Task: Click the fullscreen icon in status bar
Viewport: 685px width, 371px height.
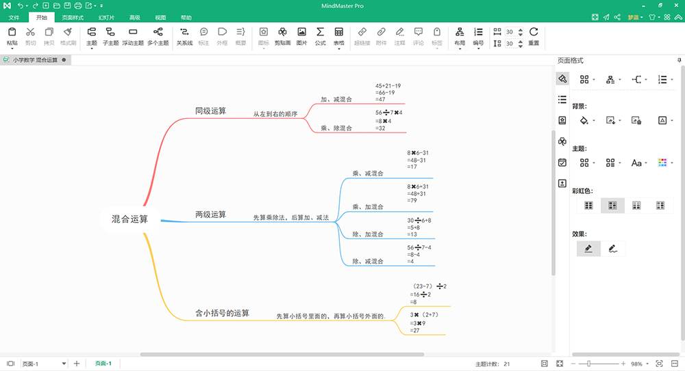Action: click(x=560, y=363)
